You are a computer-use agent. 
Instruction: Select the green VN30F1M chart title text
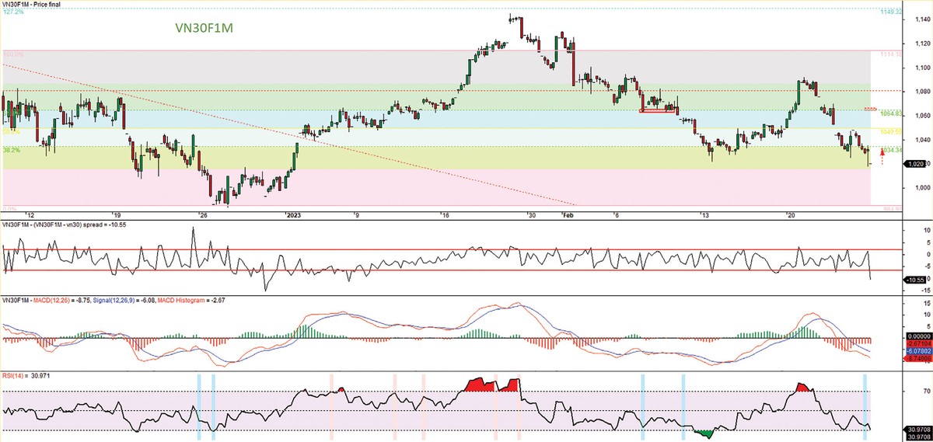202,27
